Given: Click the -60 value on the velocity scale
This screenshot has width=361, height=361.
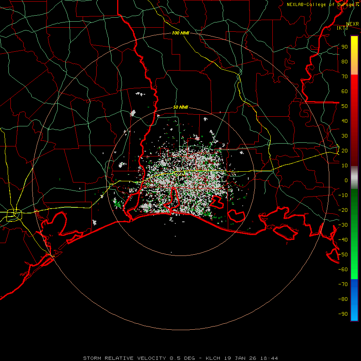Looking at the screenshot, I should coord(343,270).
